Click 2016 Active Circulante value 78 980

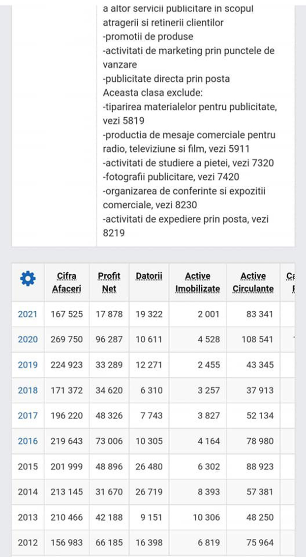click(259, 441)
